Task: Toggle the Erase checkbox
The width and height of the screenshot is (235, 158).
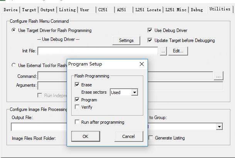Action: pyautogui.click(x=77, y=85)
